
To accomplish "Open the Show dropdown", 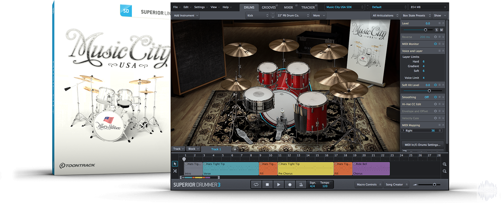I will click(x=440, y=15).
